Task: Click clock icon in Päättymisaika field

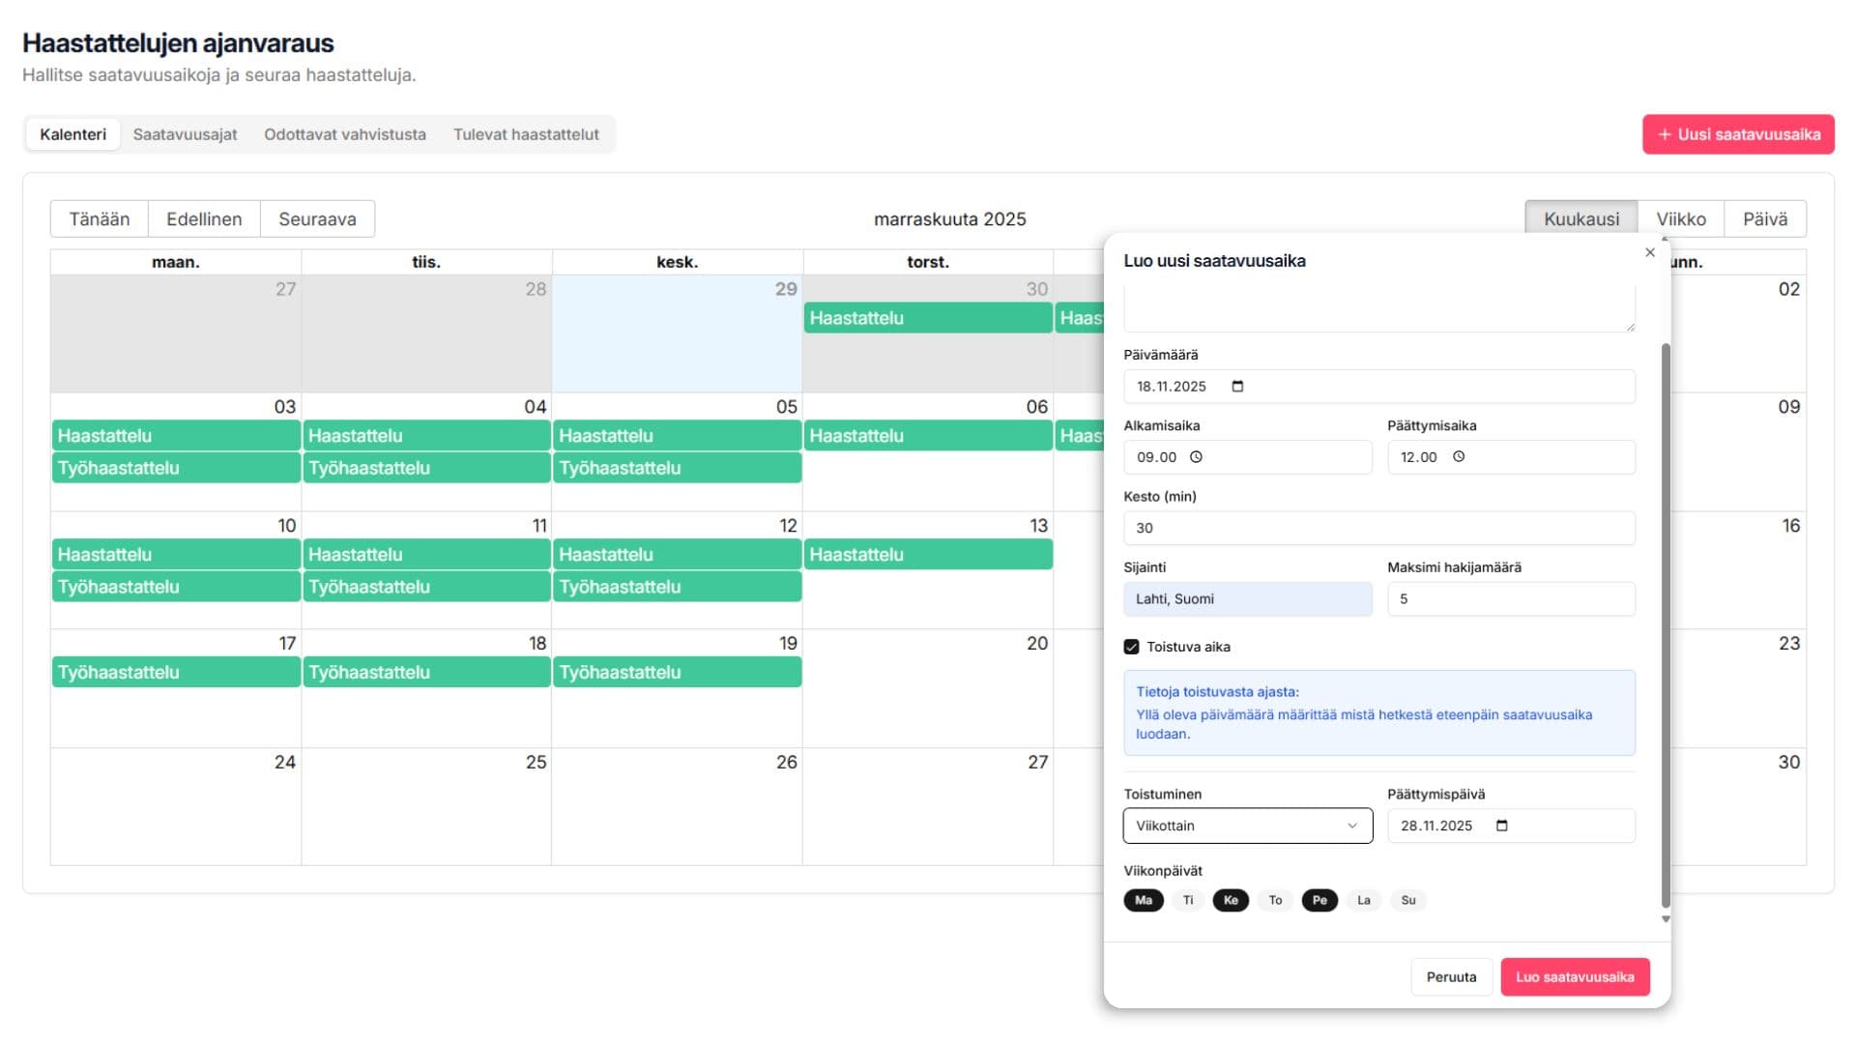Action: click(x=1459, y=457)
